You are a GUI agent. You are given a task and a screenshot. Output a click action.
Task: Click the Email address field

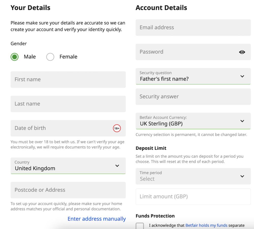(x=193, y=27)
